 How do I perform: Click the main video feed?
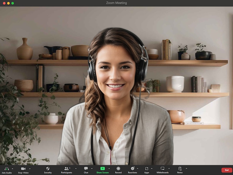pyautogui.click(x=116, y=86)
